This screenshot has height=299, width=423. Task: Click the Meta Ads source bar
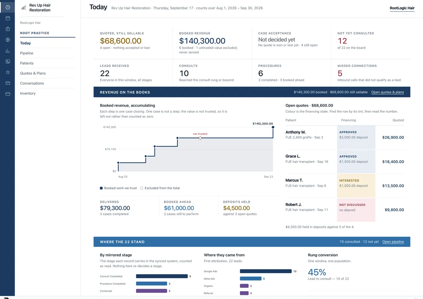(251, 279)
